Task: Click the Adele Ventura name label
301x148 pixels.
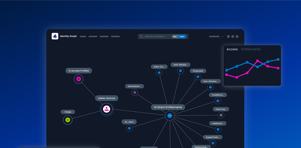Action: click(x=107, y=98)
